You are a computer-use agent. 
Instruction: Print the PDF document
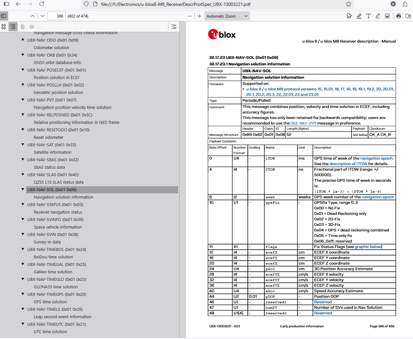(x=399, y=16)
